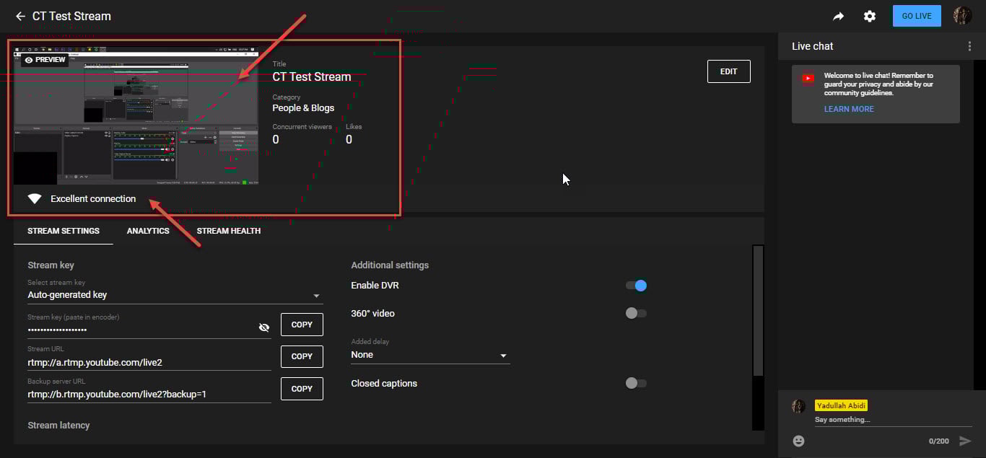Open the LEARN MORE link in chat
The height and width of the screenshot is (458, 986).
click(849, 109)
